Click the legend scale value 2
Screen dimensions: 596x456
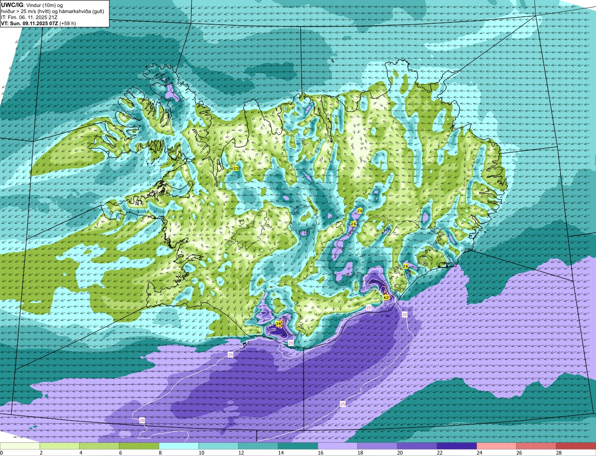pyautogui.click(x=40, y=453)
